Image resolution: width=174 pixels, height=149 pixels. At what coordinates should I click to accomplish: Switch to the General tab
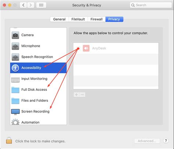59,19
